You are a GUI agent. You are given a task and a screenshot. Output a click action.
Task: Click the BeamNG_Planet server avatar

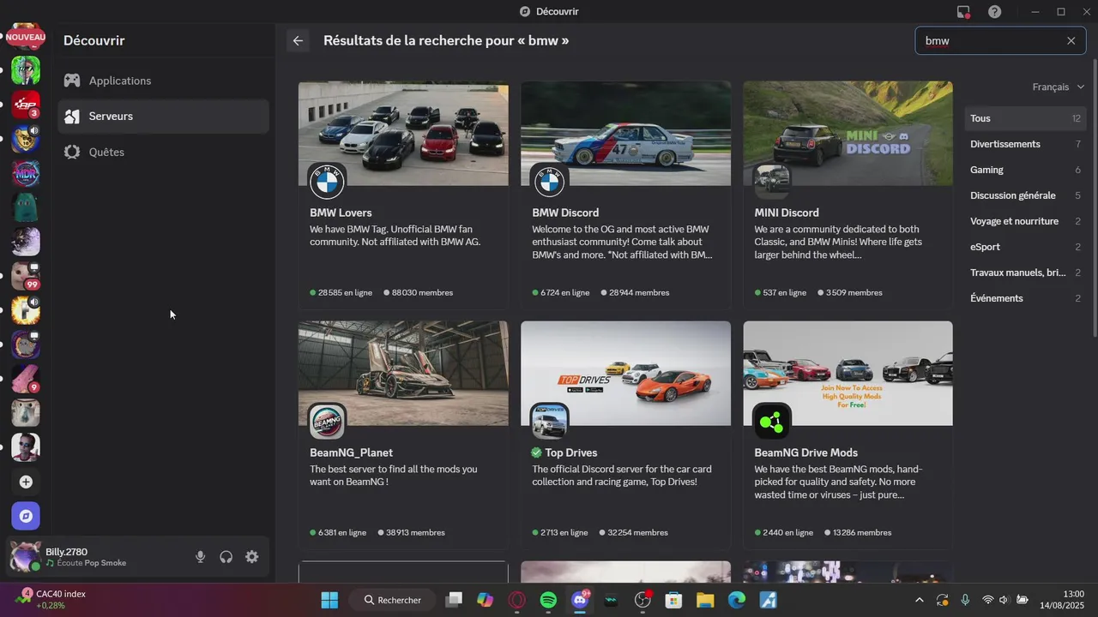pyautogui.click(x=327, y=421)
